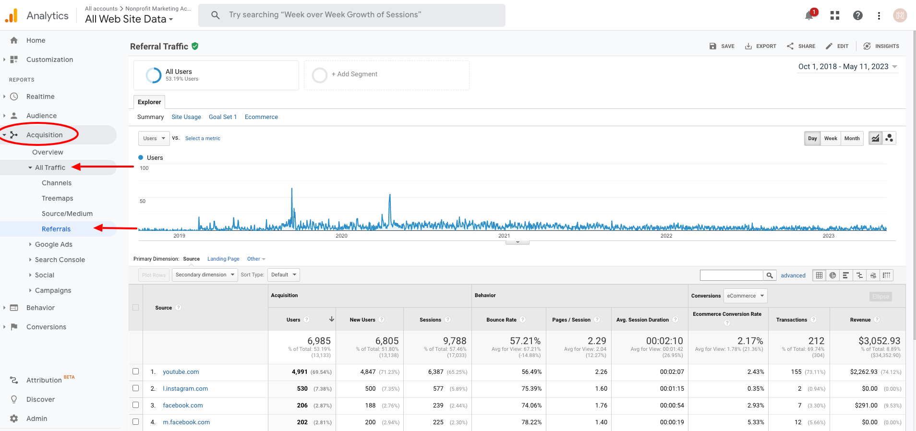Open the Explorer tab
The height and width of the screenshot is (431, 916).
tap(149, 102)
